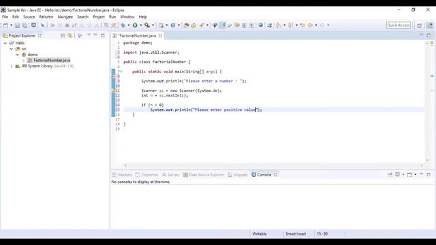Screen dimensions: 436x245
Task: Collapse the demo package node
Action: (x=18, y=54)
